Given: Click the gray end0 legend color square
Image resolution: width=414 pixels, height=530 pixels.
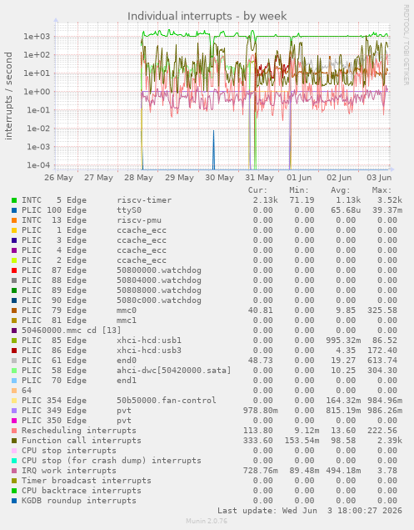Looking at the screenshot, I should 14,361.
